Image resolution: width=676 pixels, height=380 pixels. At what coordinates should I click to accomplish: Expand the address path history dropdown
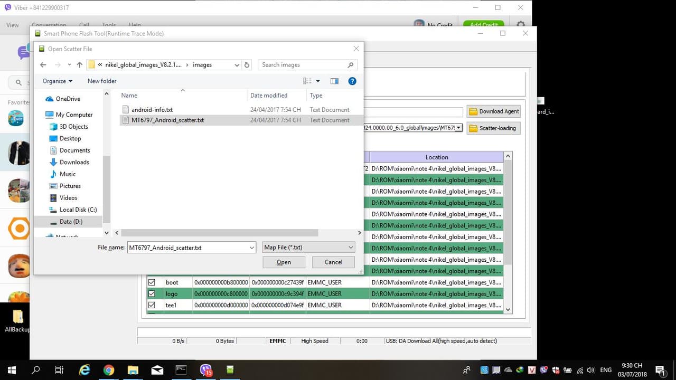pyautogui.click(x=237, y=65)
